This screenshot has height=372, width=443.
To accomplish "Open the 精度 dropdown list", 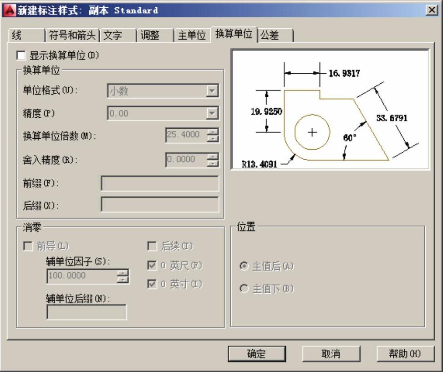I will tap(212, 113).
